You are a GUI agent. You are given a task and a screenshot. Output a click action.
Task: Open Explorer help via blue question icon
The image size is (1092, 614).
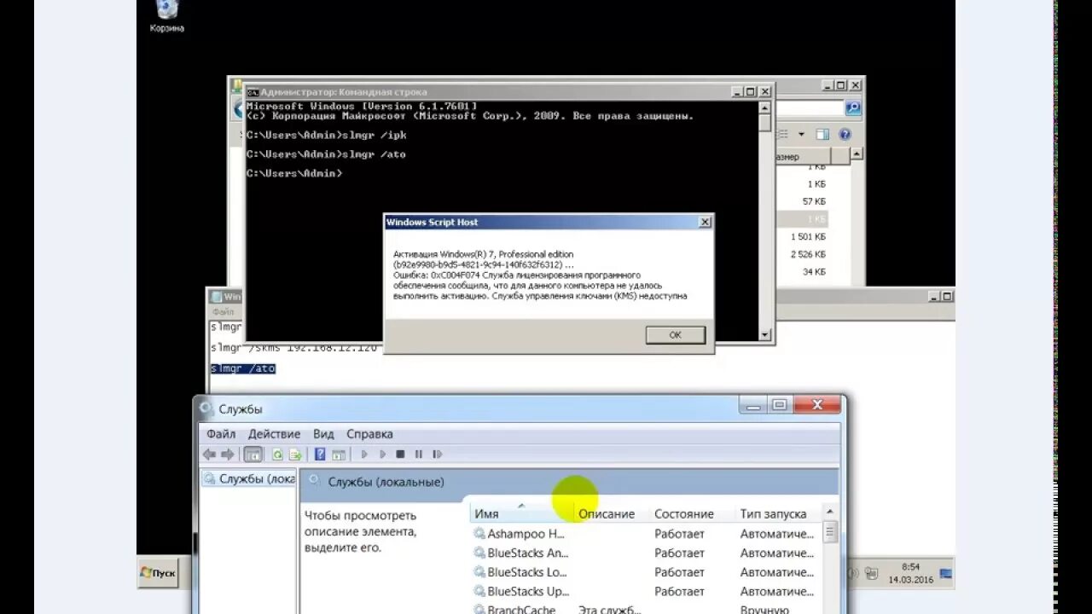pyautogui.click(x=845, y=135)
